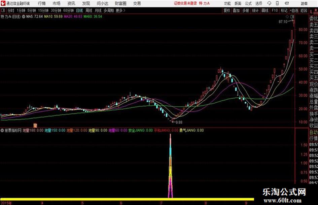Click the diamond icon above the 87.10 label
This screenshot has width=318, height=205.
coord(287,16)
